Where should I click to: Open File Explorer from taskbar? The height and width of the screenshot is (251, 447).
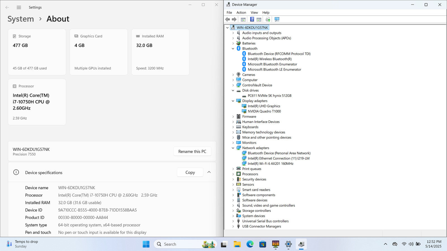click(x=237, y=244)
